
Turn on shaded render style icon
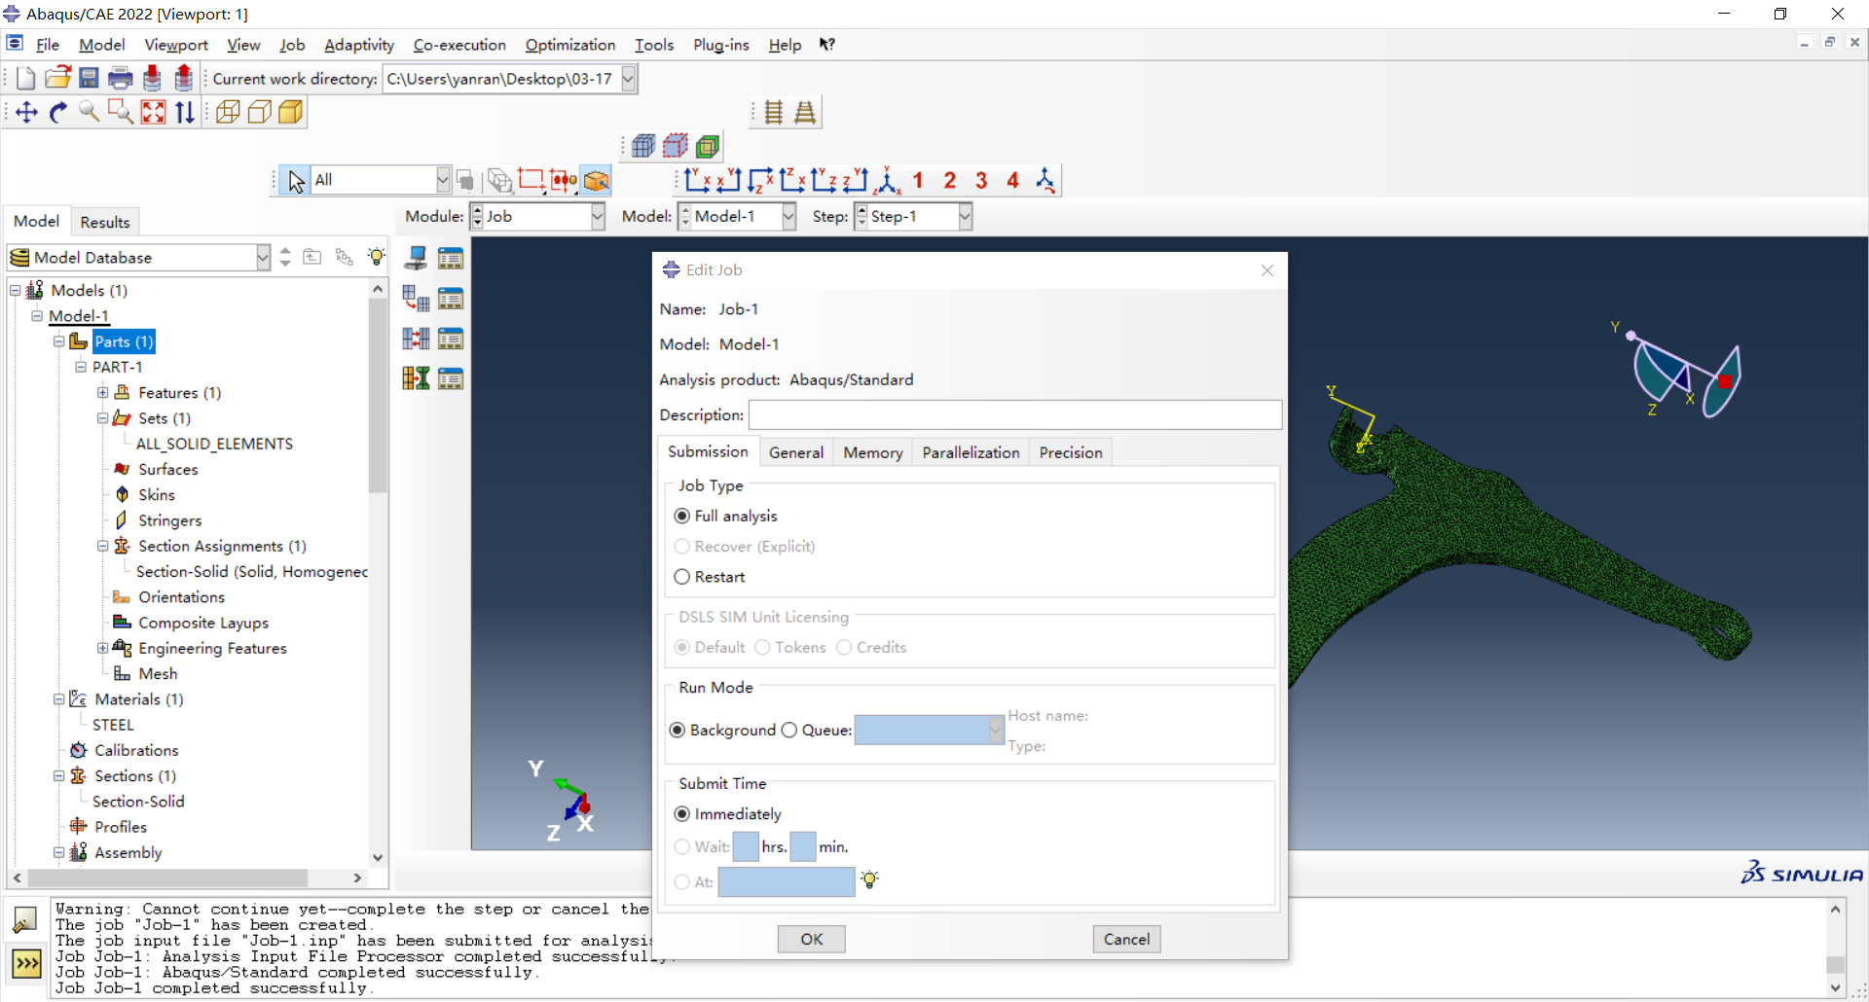point(290,113)
